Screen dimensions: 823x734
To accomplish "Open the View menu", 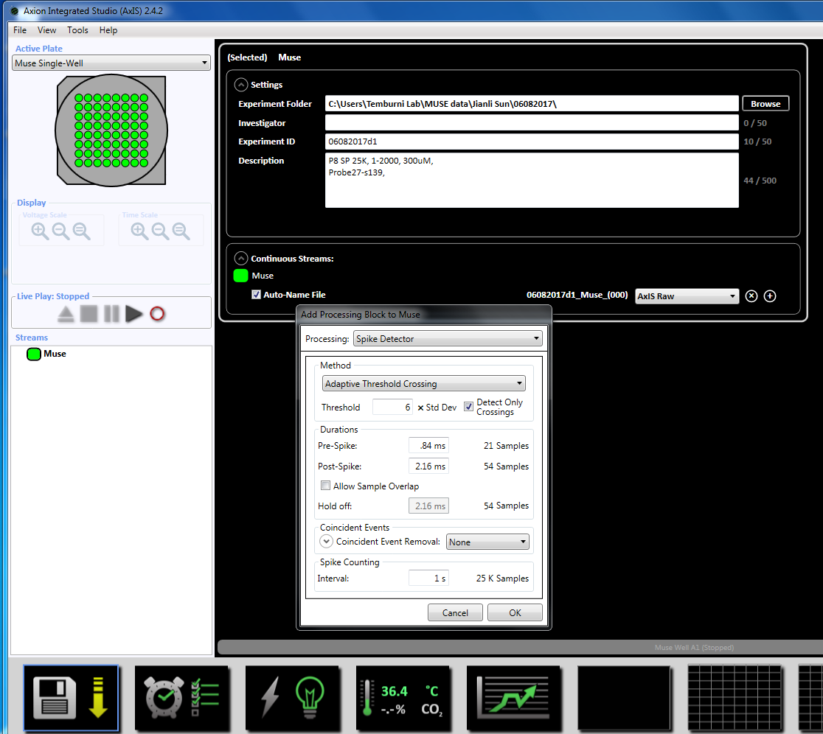I will point(47,30).
